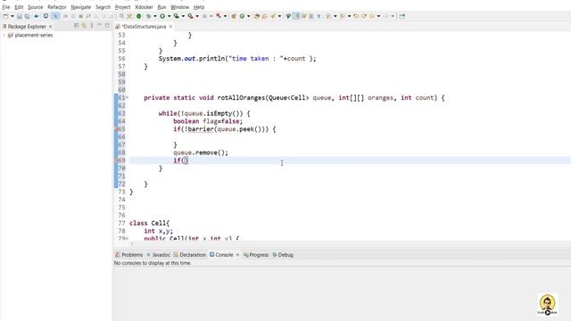Screen dimensions: 571x321
Task: Click the Coverage run toolbar icon
Action: point(177,16)
